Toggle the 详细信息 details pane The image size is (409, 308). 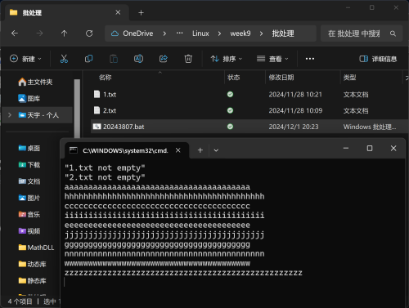pos(378,59)
